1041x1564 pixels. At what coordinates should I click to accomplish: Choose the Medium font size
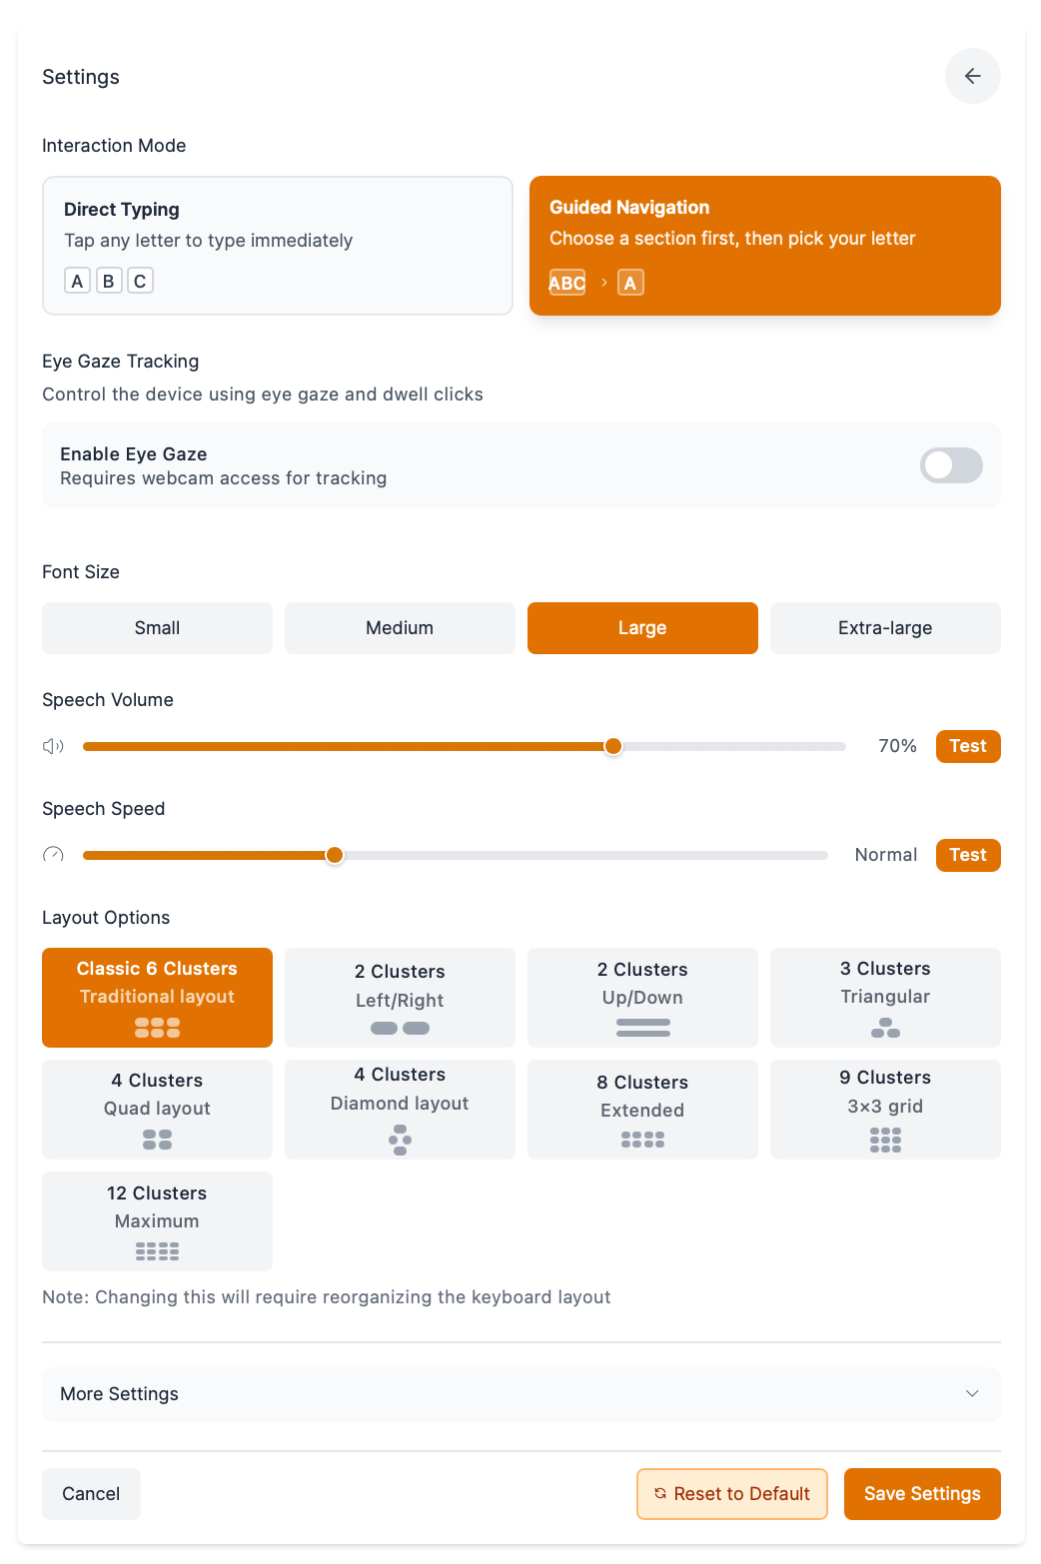[x=400, y=627]
